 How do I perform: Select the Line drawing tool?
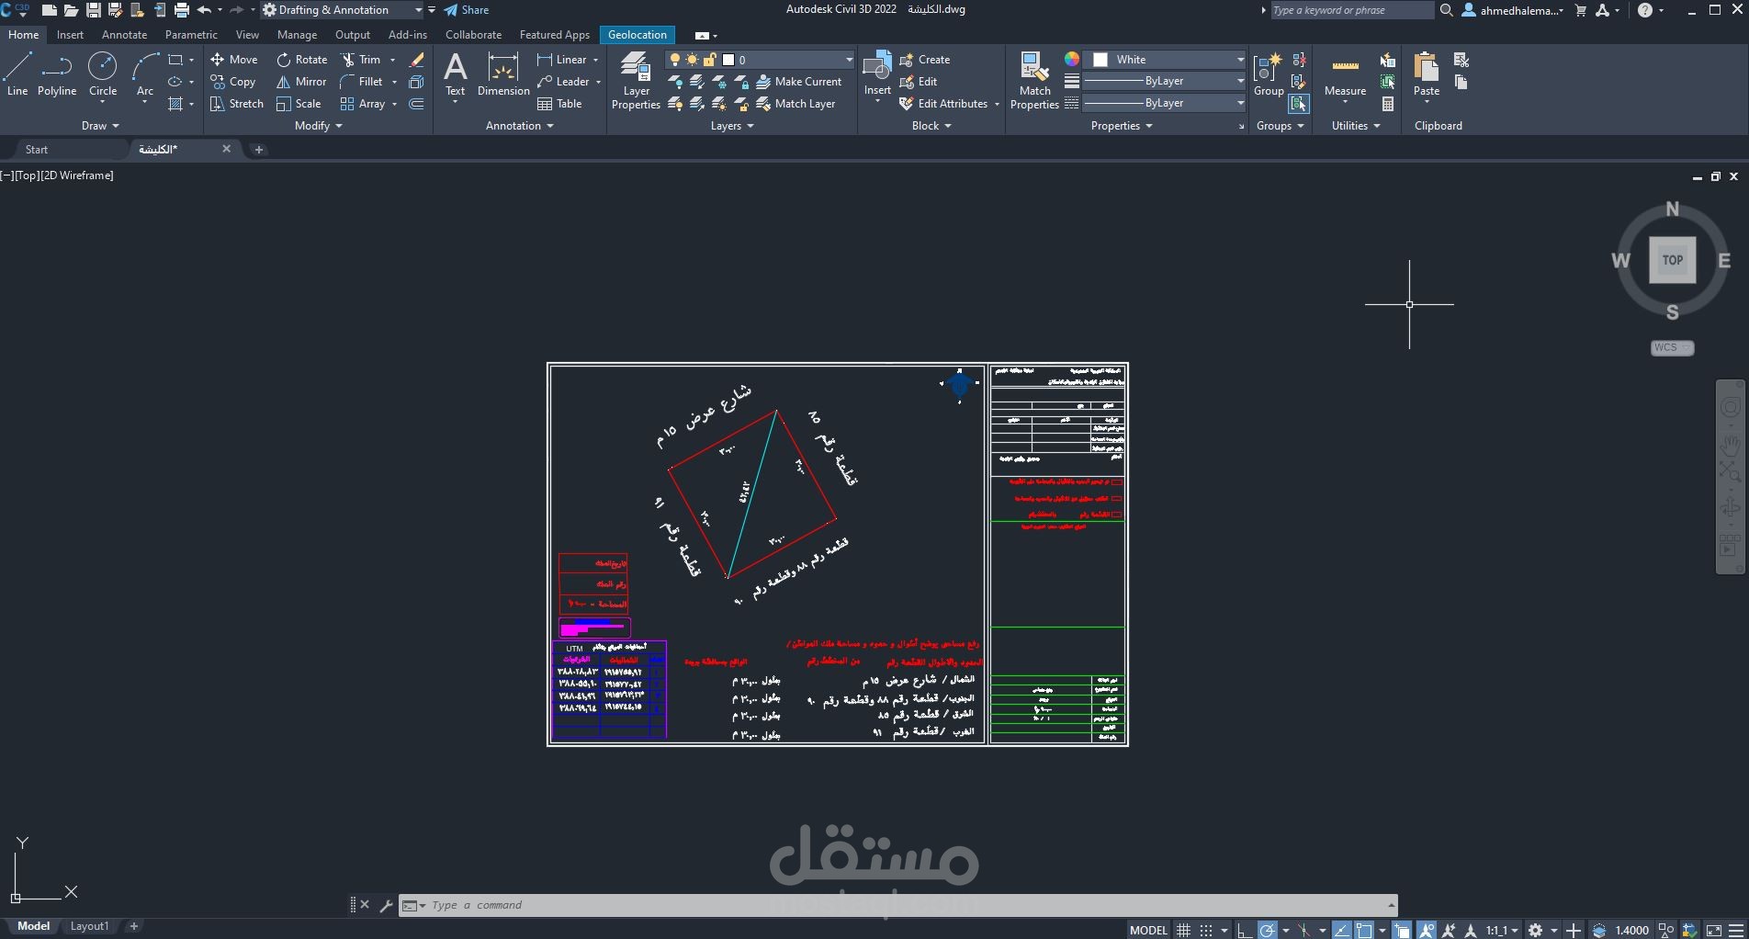point(17,74)
